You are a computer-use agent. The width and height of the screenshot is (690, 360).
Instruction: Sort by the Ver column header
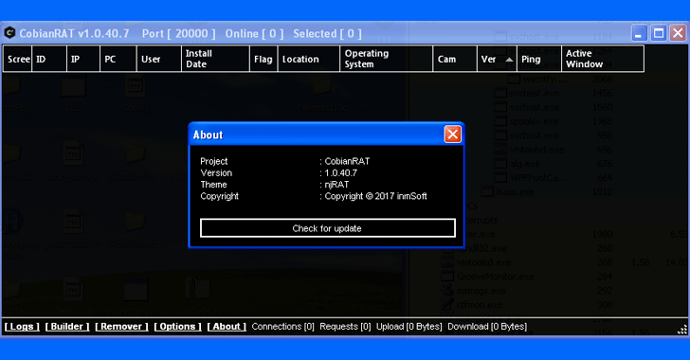click(497, 59)
